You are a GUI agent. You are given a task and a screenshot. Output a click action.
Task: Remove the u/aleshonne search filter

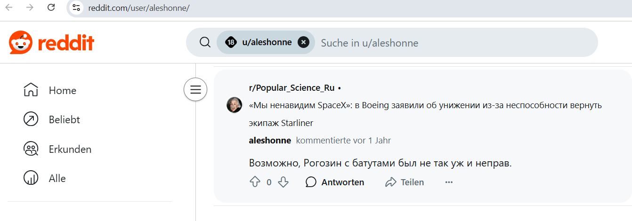tap(304, 42)
